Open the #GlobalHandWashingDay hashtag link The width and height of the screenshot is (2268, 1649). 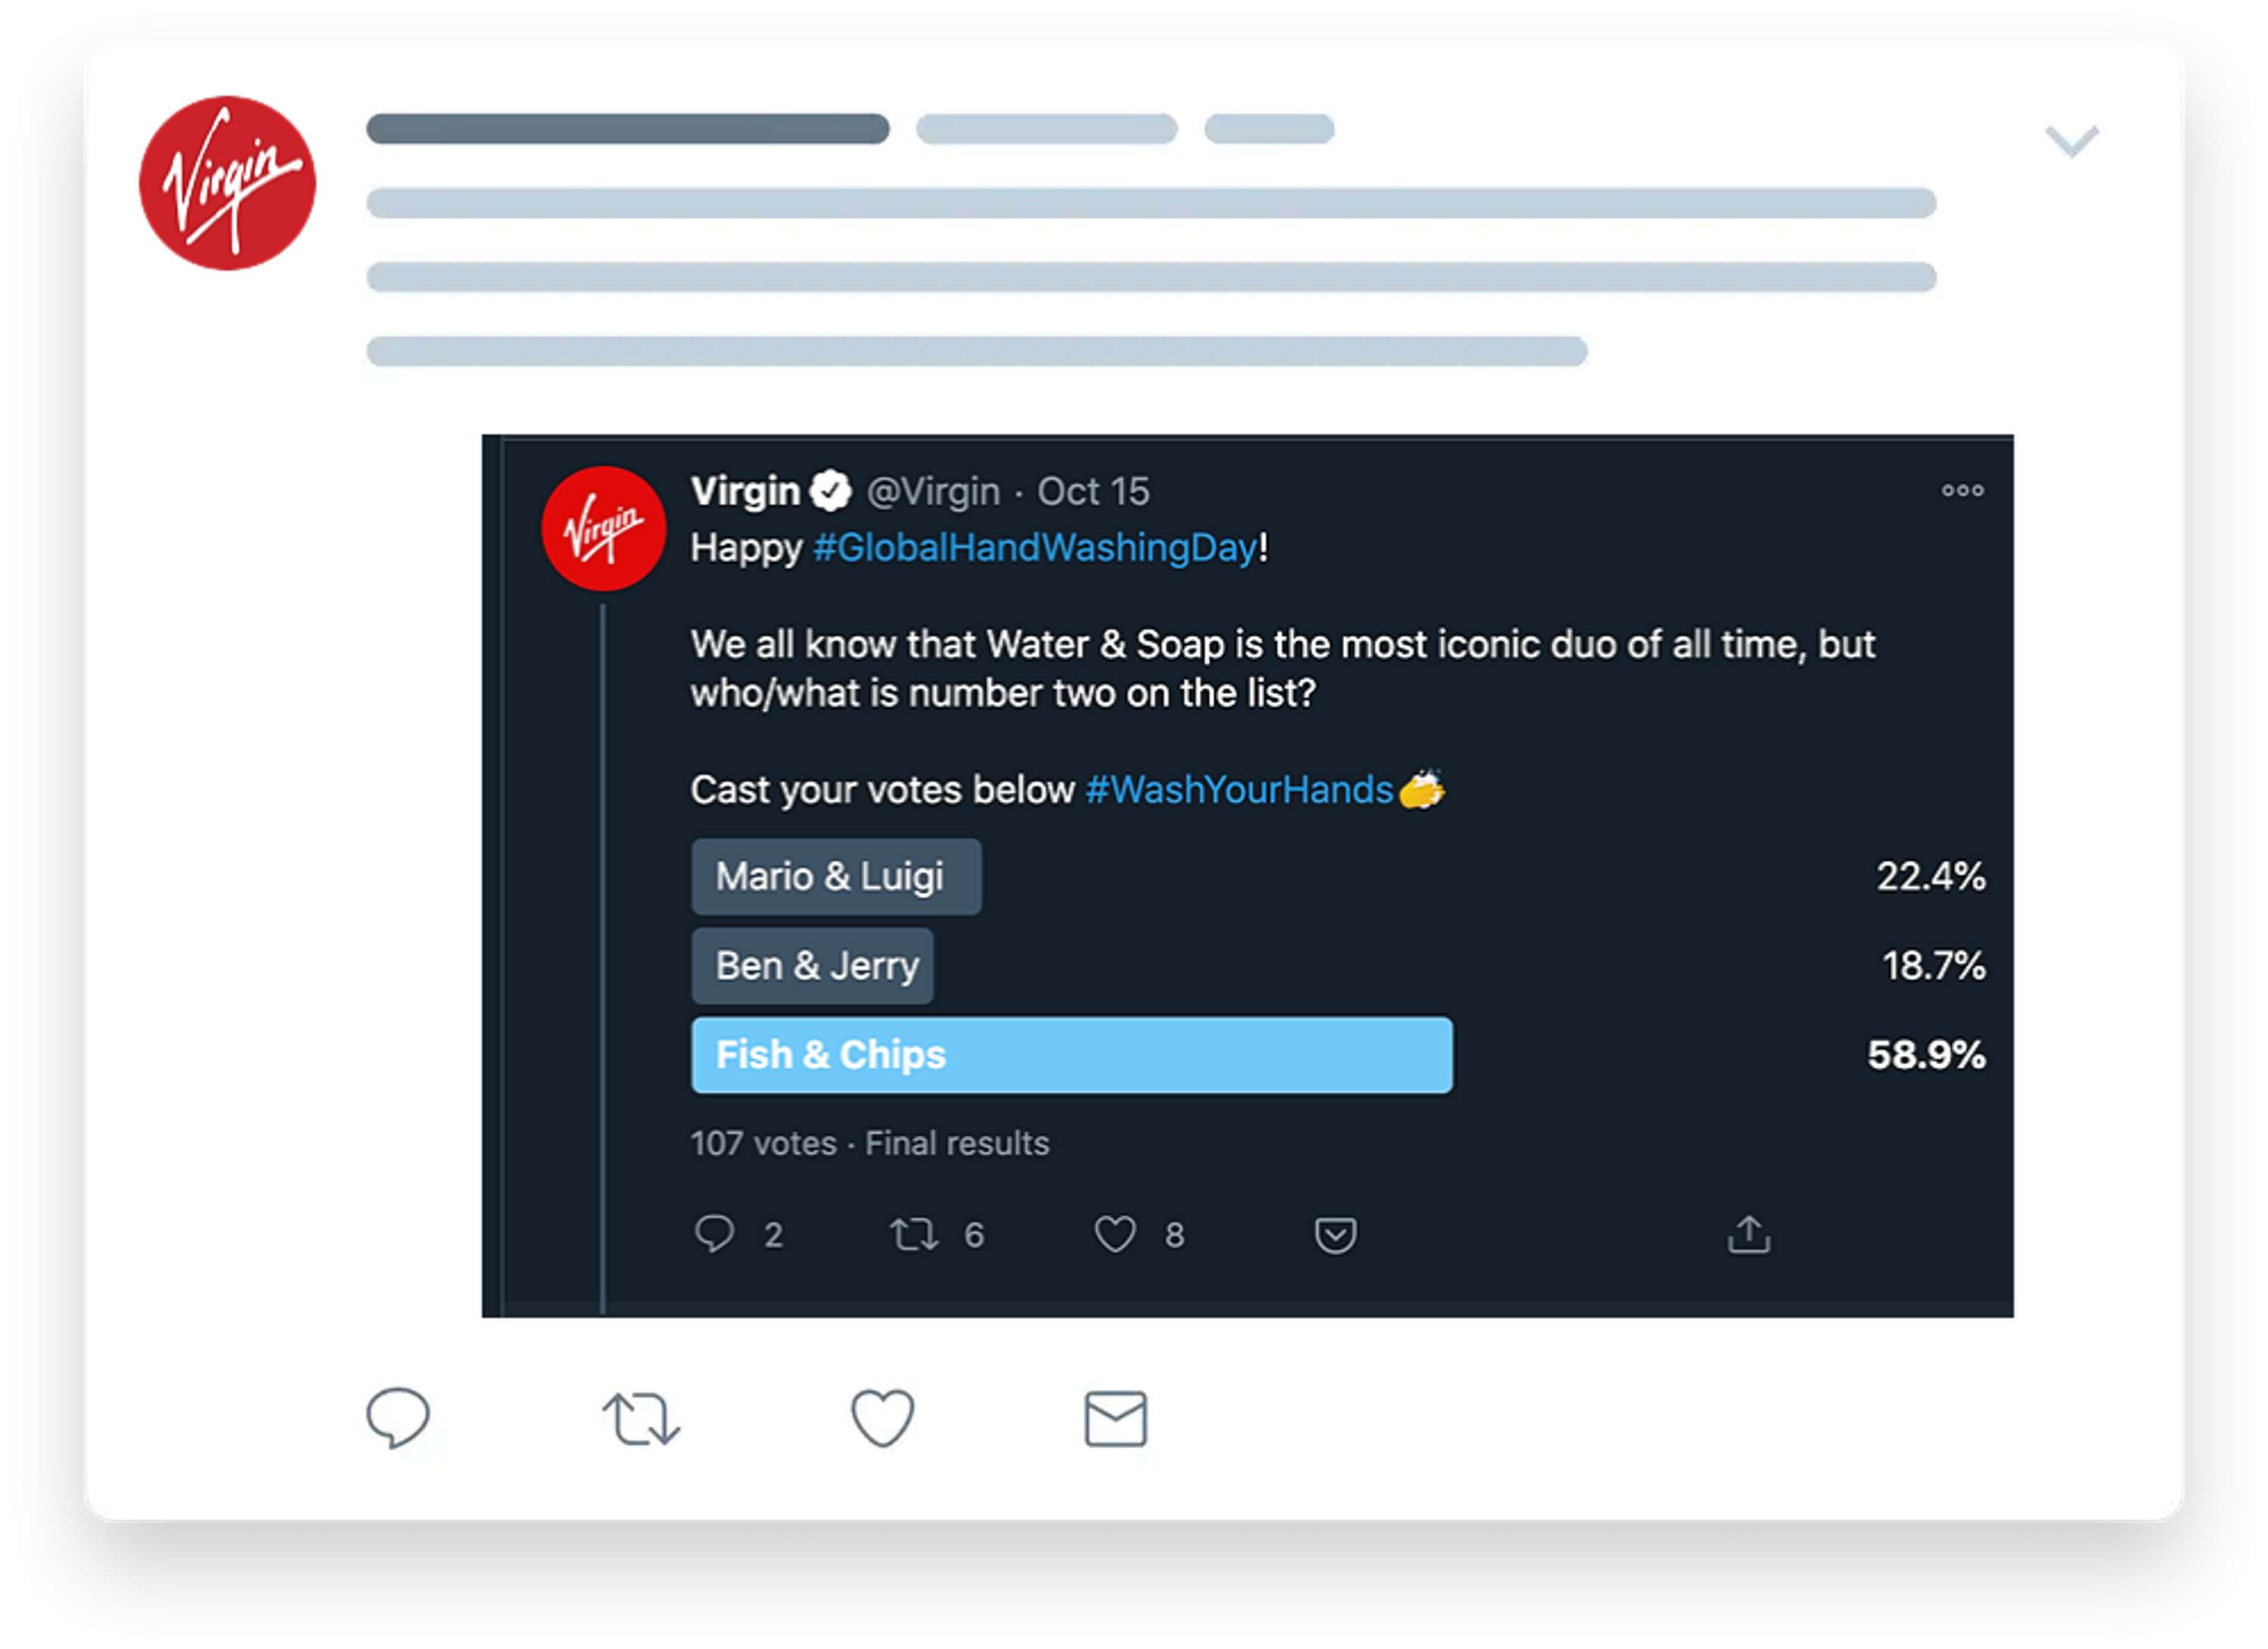1035,548
